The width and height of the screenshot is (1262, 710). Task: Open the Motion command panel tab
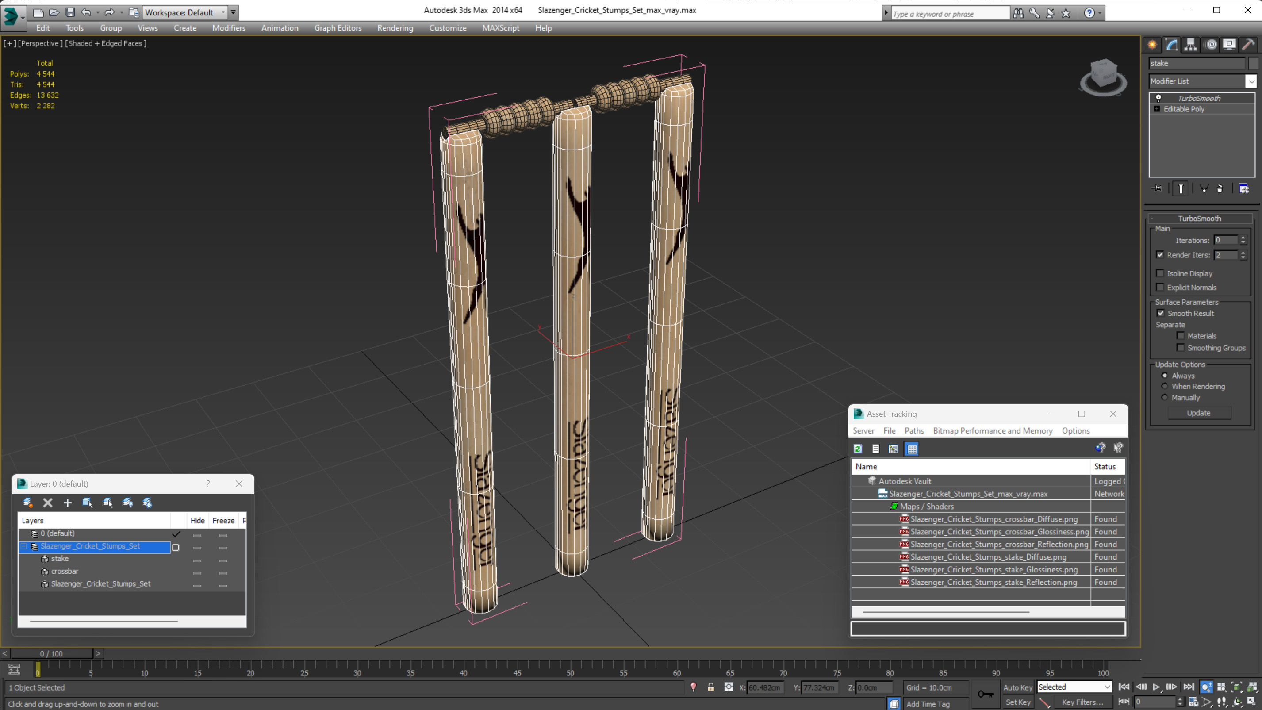1211,45
